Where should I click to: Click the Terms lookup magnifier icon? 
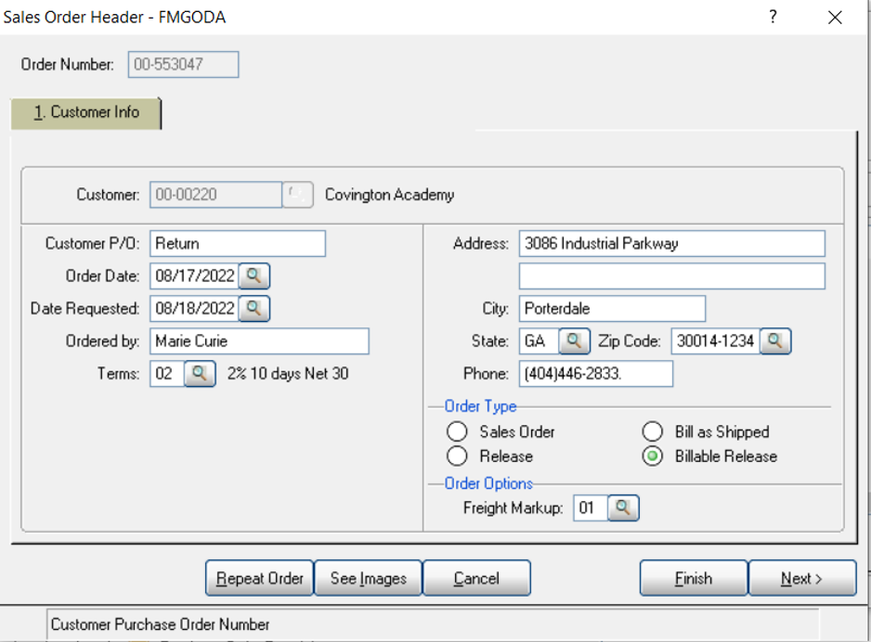click(x=200, y=374)
